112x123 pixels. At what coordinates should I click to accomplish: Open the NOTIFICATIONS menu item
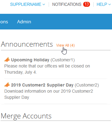click(x=67, y=4)
